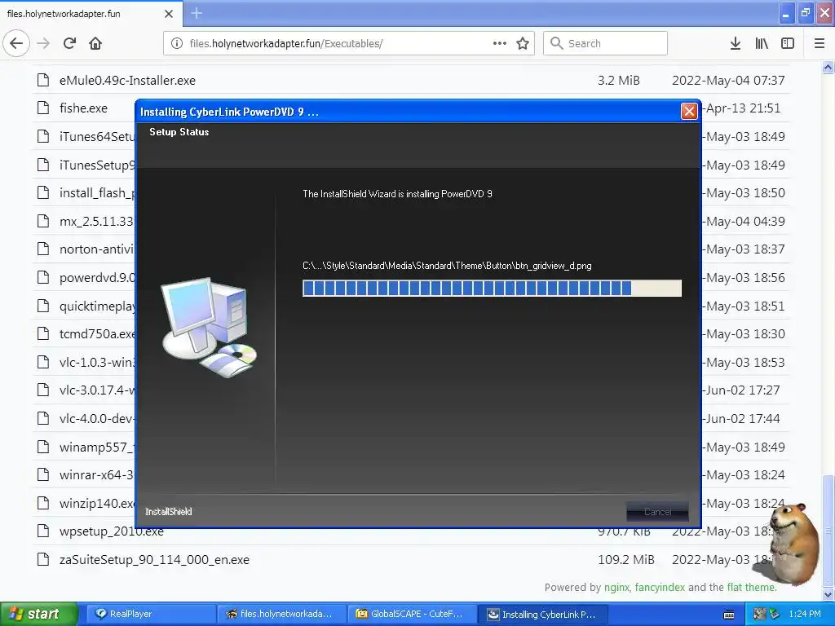Screen dimensions: 835x626
Task: Open the downloads panel
Action: [735, 43]
